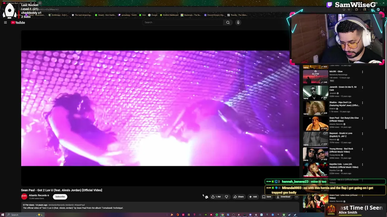
Task: Open the YouTube hamburger guide menu
Action: pos(5,22)
